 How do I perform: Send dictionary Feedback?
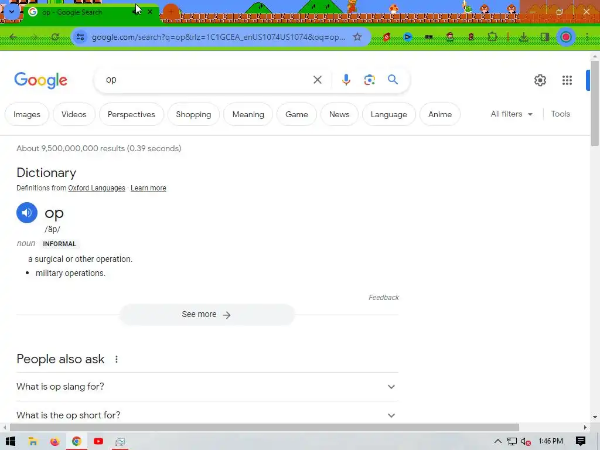coord(383,297)
